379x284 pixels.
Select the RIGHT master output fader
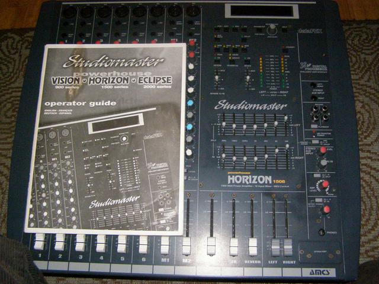[287, 247]
